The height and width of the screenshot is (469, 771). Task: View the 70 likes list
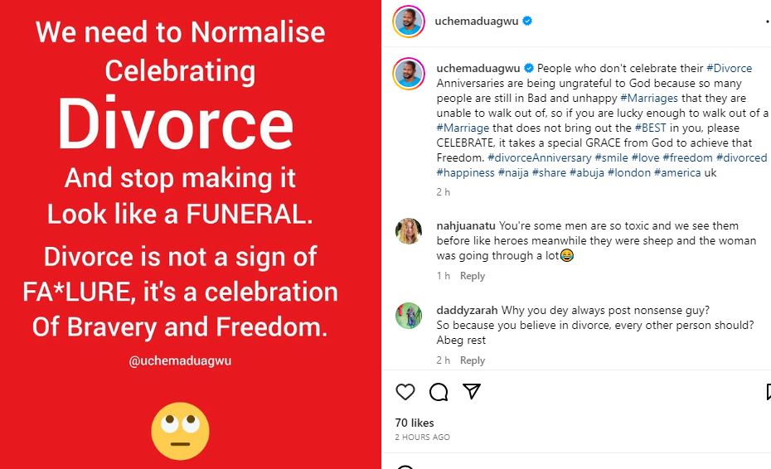point(415,423)
